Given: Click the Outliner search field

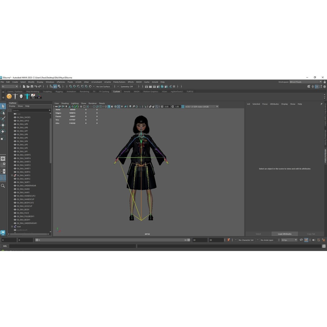Looking at the screenshot, I should click(31, 110).
